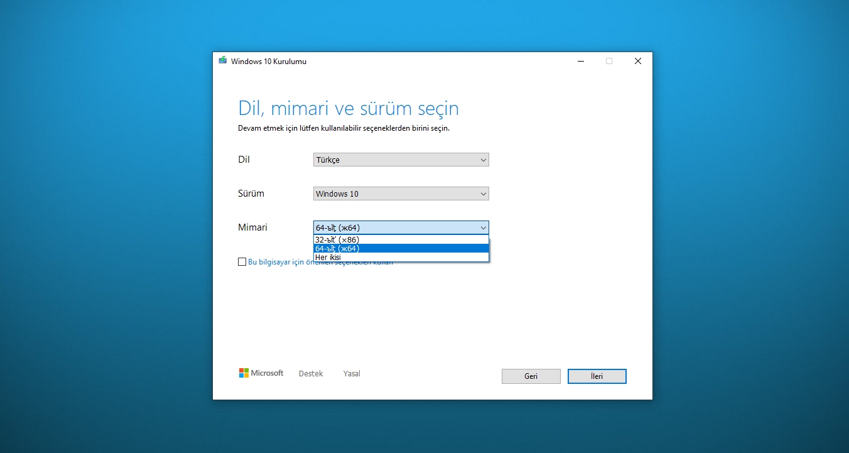Viewport: 849px width, 453px height.
Task: Continue with the İleri button
Action: 597,376
